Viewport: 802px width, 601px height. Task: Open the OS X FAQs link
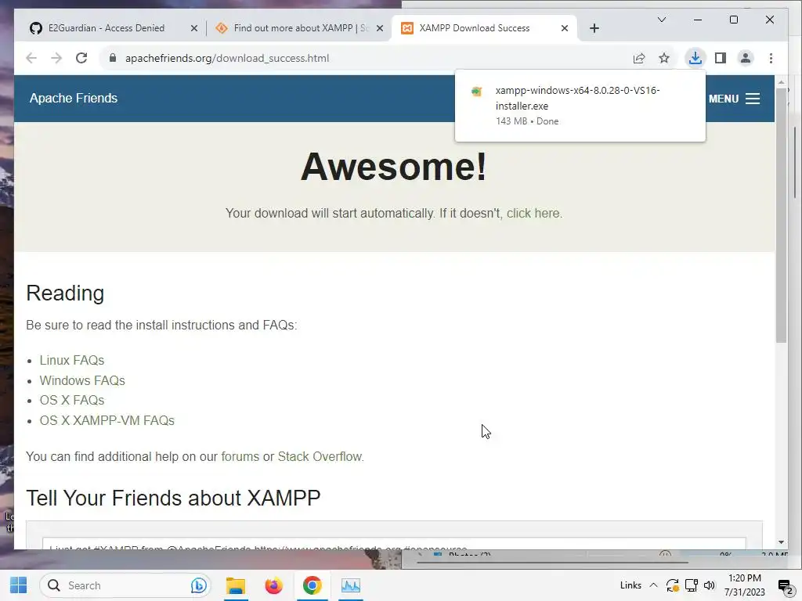71,400
